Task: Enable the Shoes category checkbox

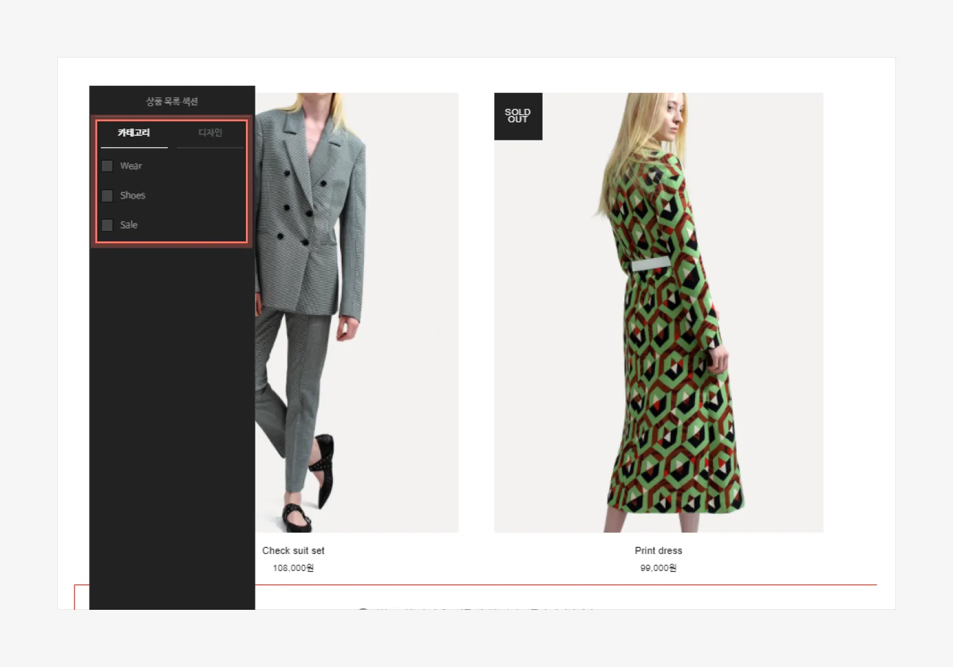Action: (x=107, y=196)
